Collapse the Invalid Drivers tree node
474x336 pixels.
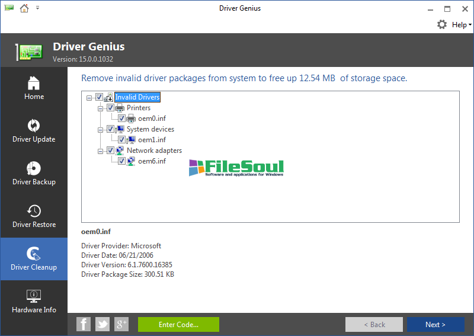(89, 97)
